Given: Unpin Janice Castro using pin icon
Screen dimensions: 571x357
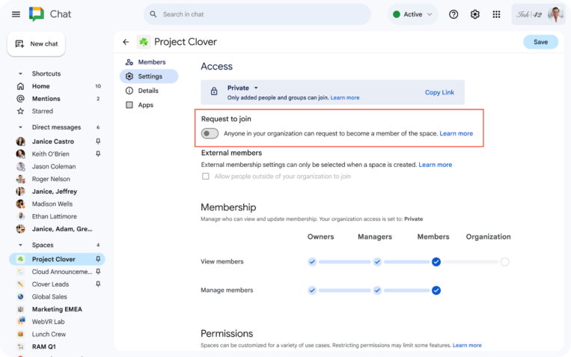Looking at the screenshot, I should point(98,141).
